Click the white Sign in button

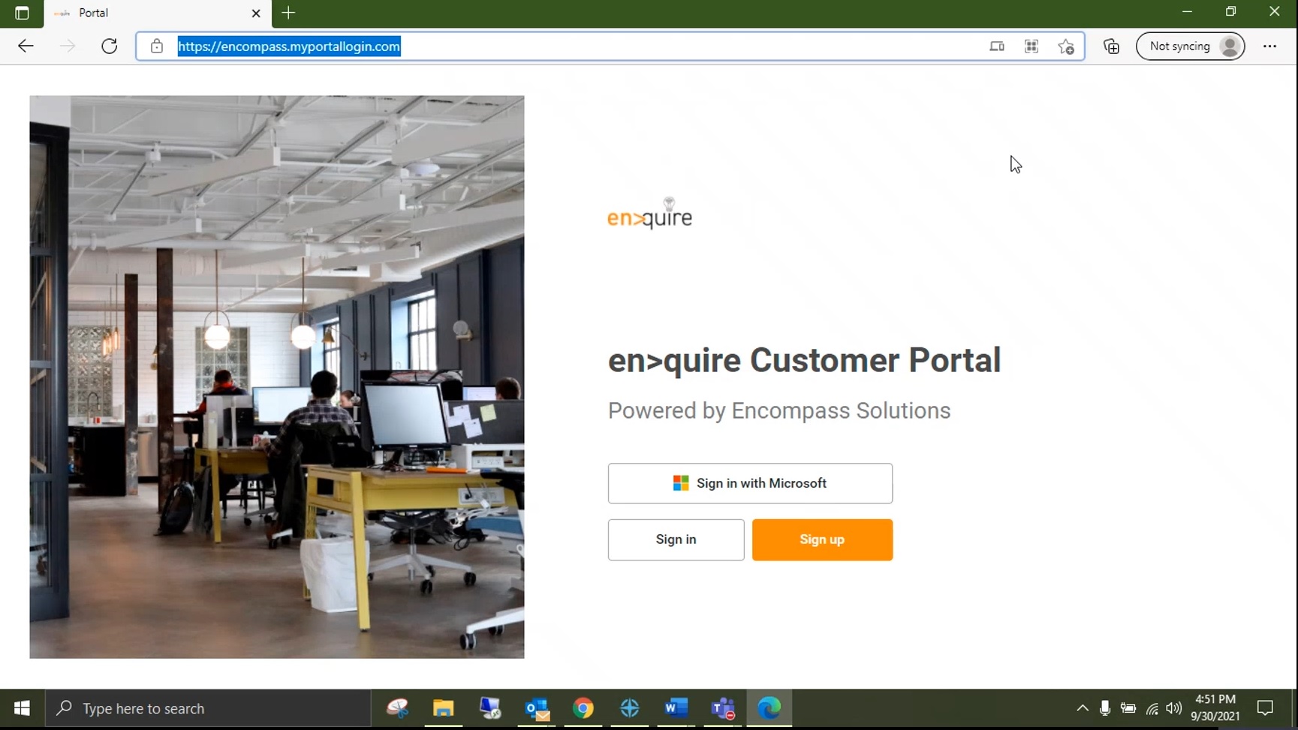676,539
